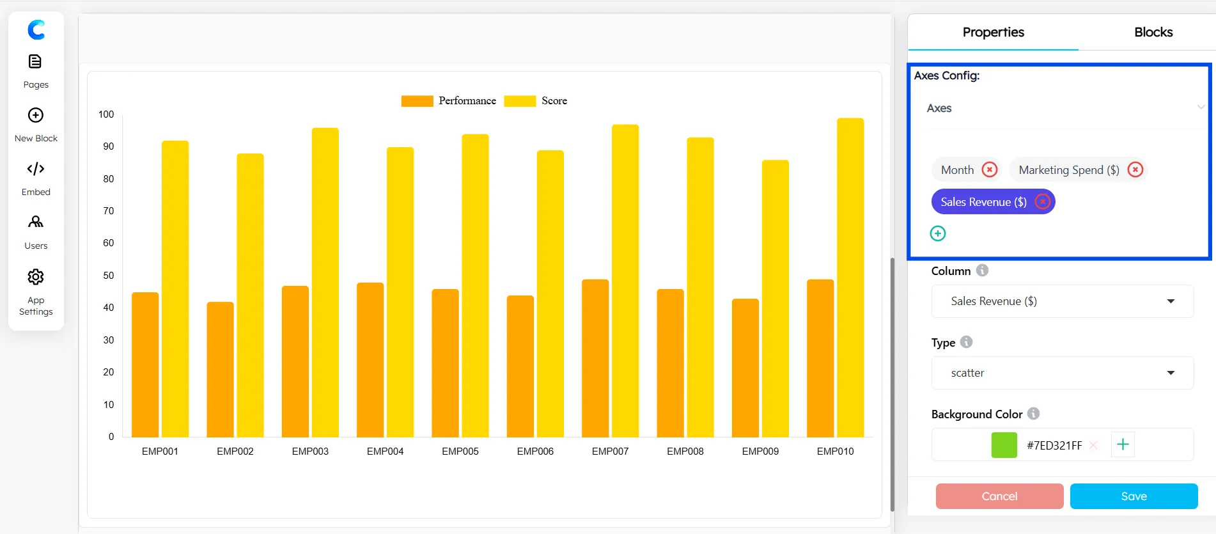
Task: Open App Settings gear icon
Action: point(36,277)
